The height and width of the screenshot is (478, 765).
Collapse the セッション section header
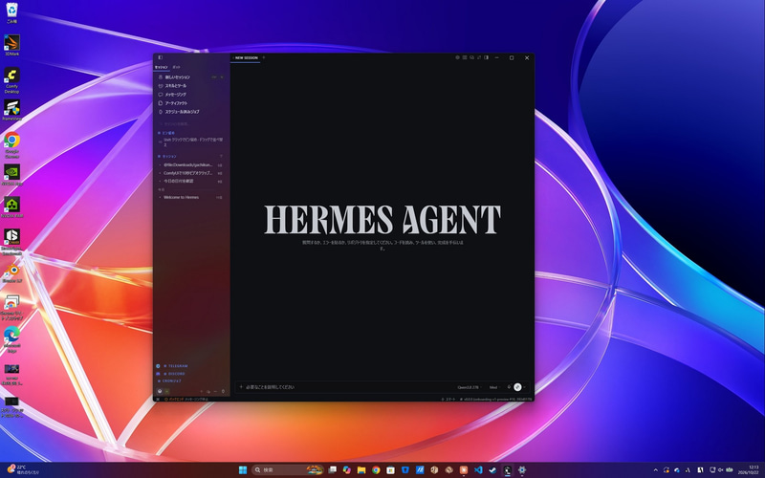(166, 156)
